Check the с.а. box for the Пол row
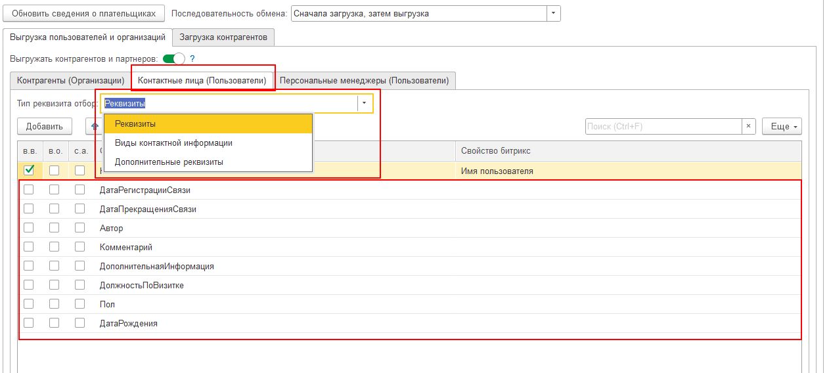The image size is (829, 373). [x=79, y=305]
